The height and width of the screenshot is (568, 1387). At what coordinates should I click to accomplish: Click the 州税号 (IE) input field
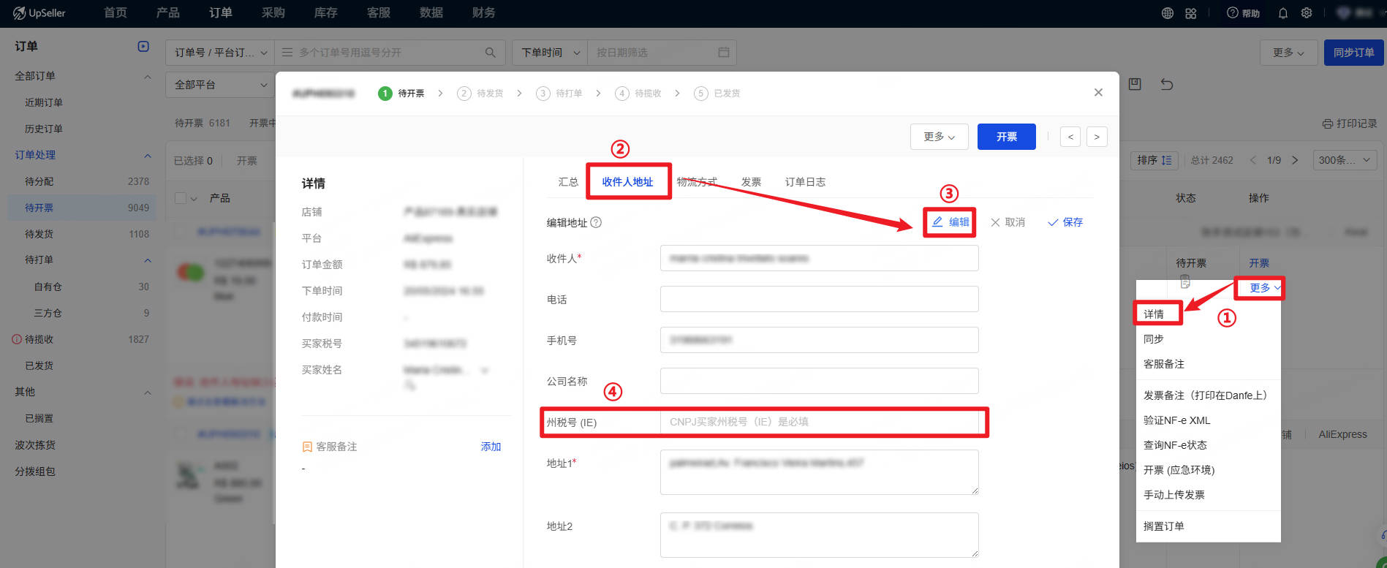pyautogui.click(x=819, y=423)
